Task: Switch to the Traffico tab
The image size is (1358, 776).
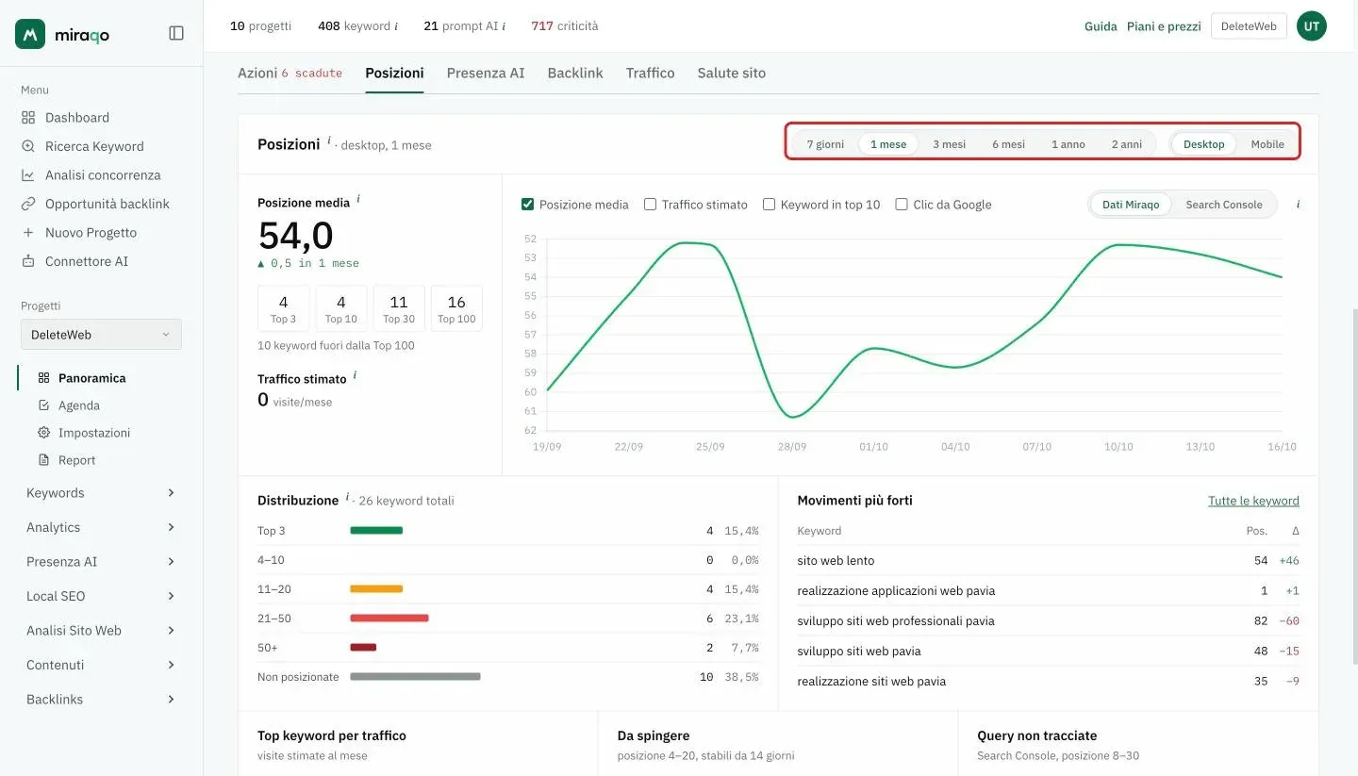Action: 651,73
